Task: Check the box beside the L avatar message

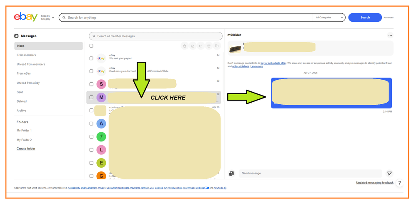Action: 91,150
